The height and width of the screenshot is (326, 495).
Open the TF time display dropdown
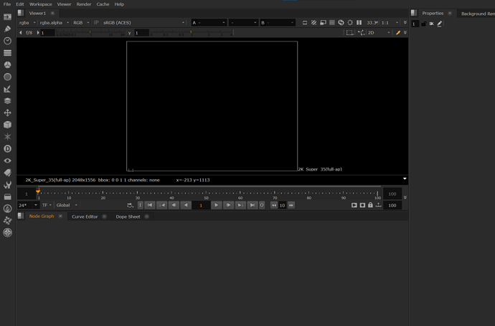tap(47, 205)
